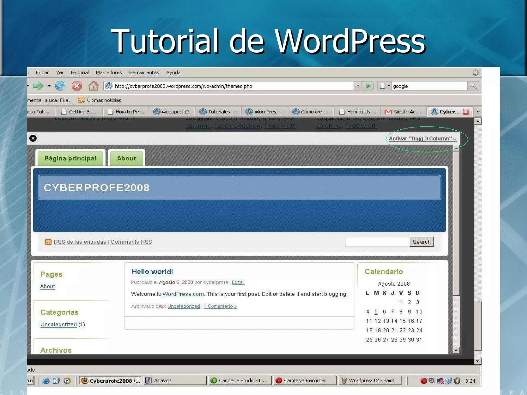
Task: Open the Marcadores menu
Action: pos(109,73)
